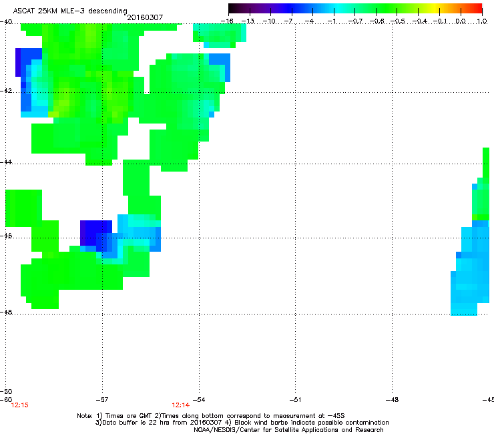This screenshot has width=494, height=434.
Task: Click the colorbar label 1.0
Action: point(482,21)
